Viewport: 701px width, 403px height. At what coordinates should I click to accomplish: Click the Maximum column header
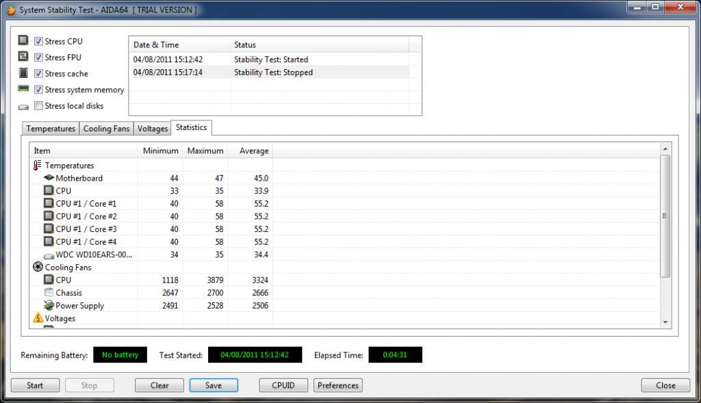point(205,151)
